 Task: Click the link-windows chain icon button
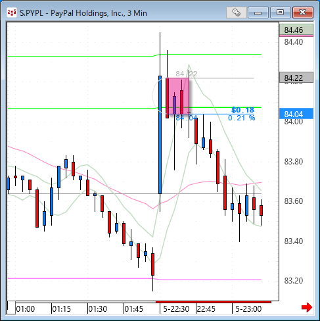(237, 12)
